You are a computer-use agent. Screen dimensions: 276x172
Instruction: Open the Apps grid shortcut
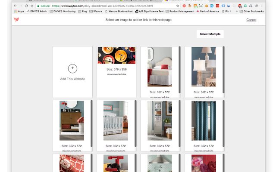click(19, 11)
